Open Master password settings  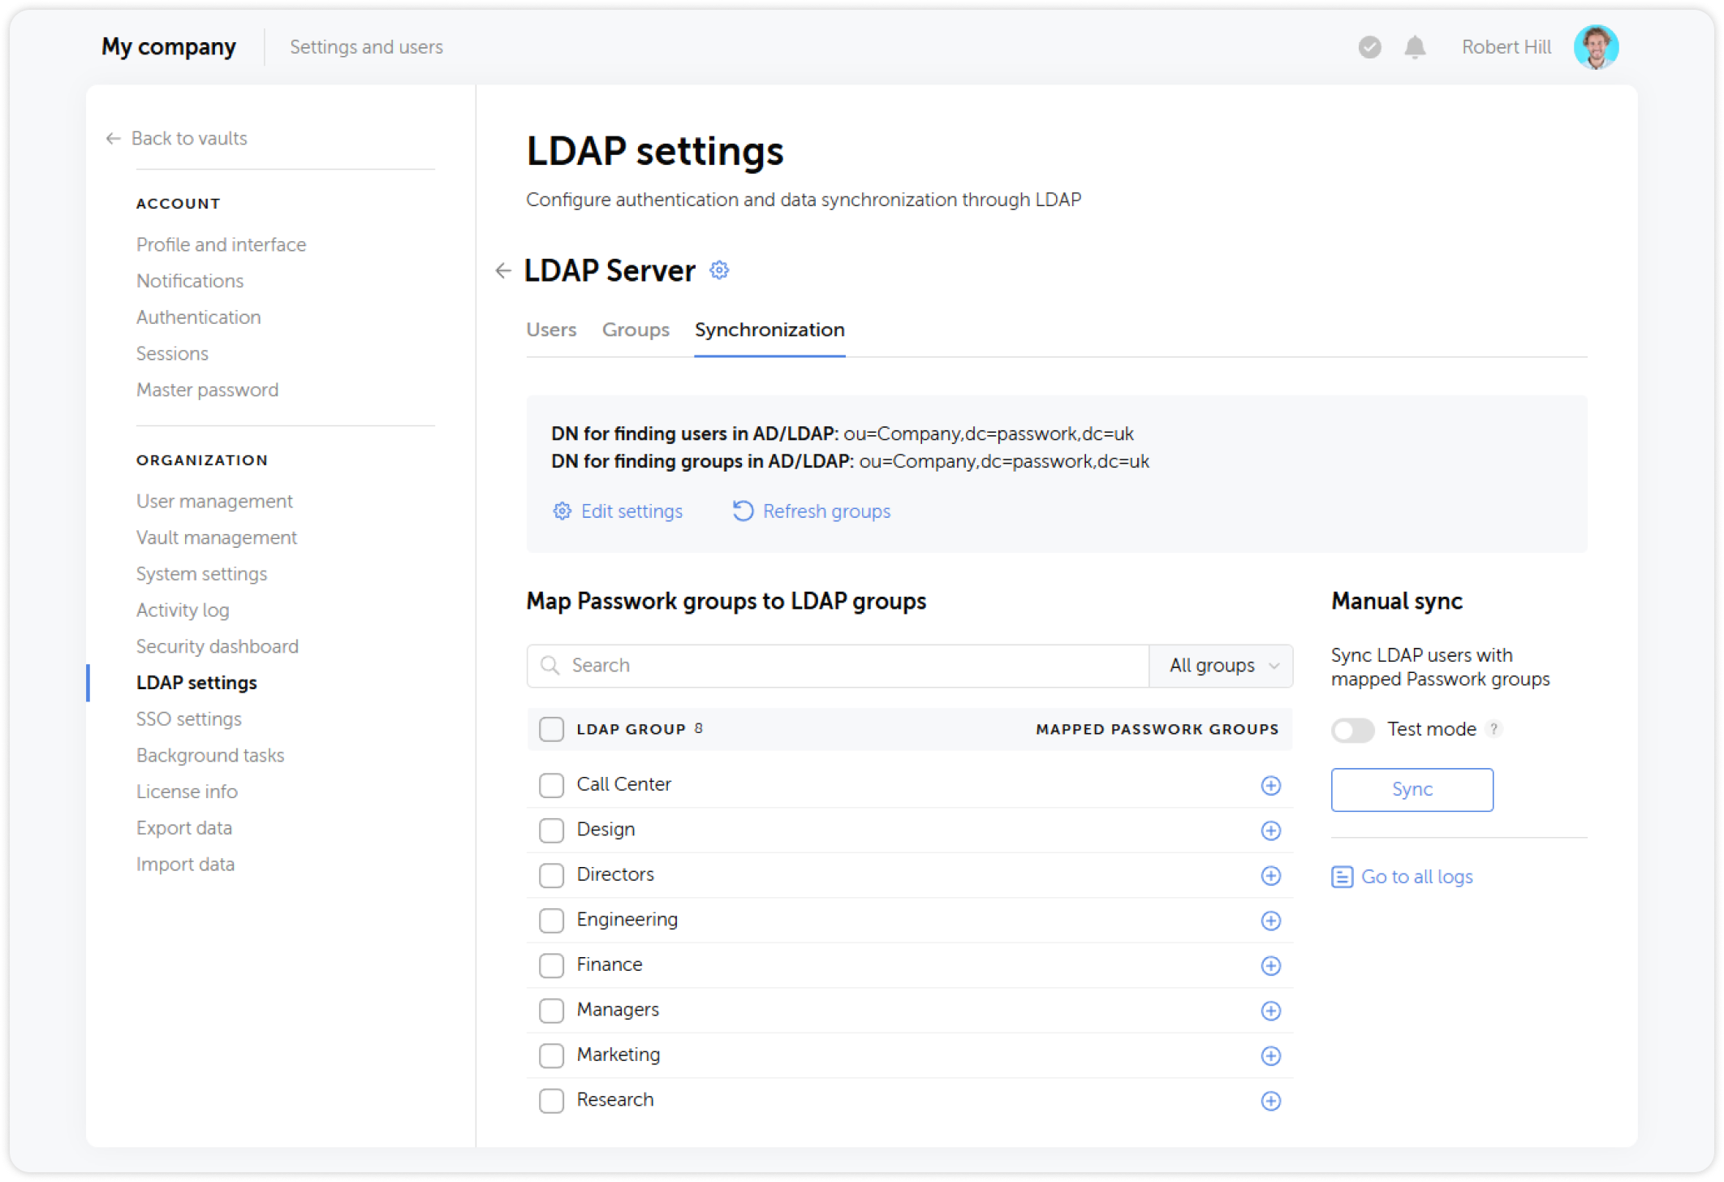point(207,390)
